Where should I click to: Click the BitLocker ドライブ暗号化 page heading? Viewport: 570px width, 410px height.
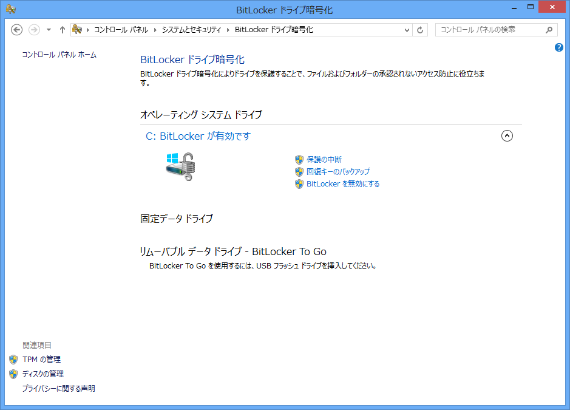pyautogui.click(x=192, y=60)
